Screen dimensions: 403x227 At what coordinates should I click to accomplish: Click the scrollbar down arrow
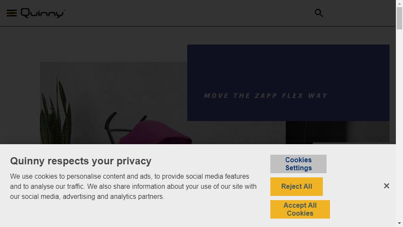[399, 223]
